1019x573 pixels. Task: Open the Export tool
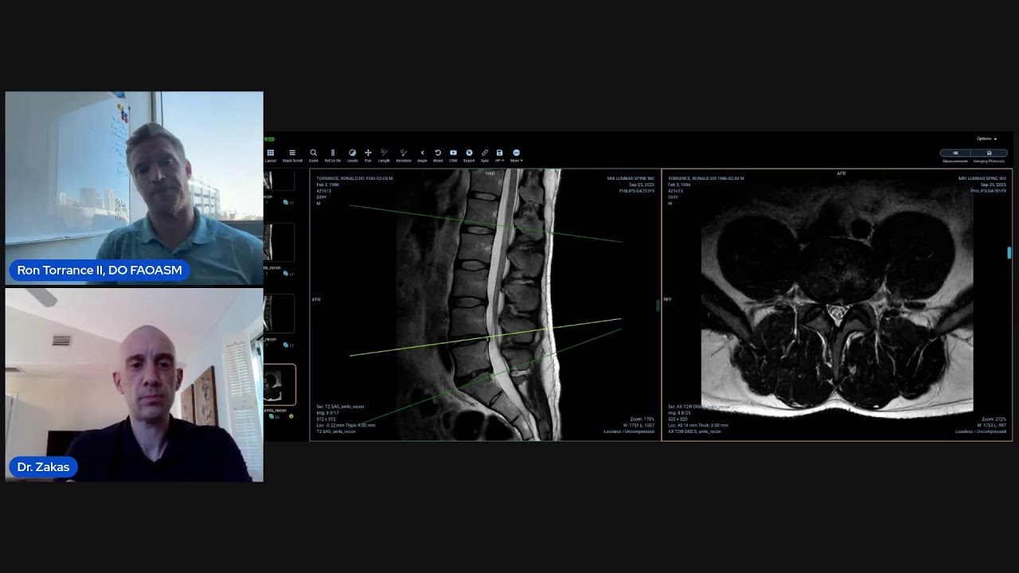469,154
